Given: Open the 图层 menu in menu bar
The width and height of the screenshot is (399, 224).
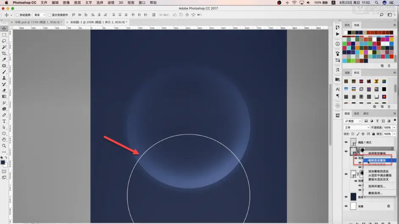Looking at the screenshot, I should (x=77, y=3).
